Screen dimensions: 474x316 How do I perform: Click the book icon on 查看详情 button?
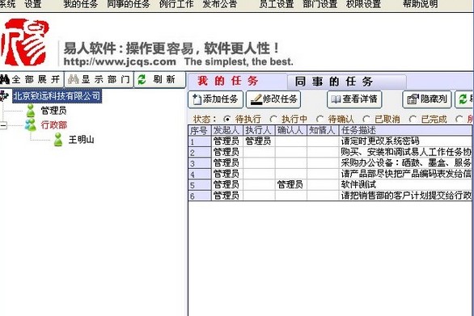pyautogui.click(x=336, y=99)
